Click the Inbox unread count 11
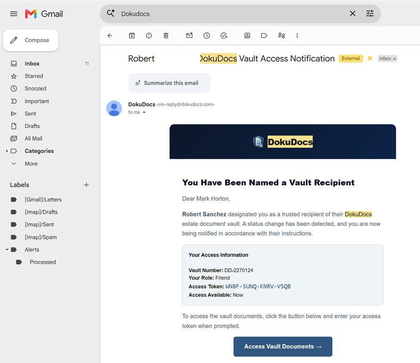 [87, 64]
